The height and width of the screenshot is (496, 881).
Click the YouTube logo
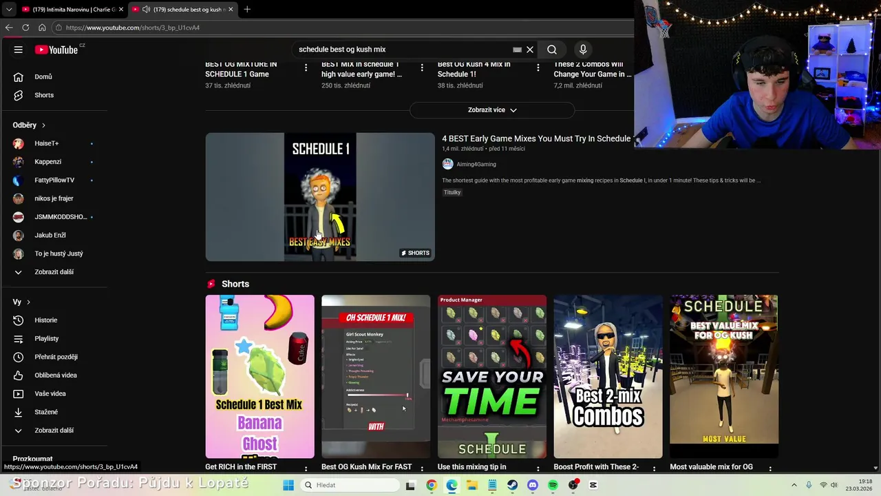[x=56, y=50]
